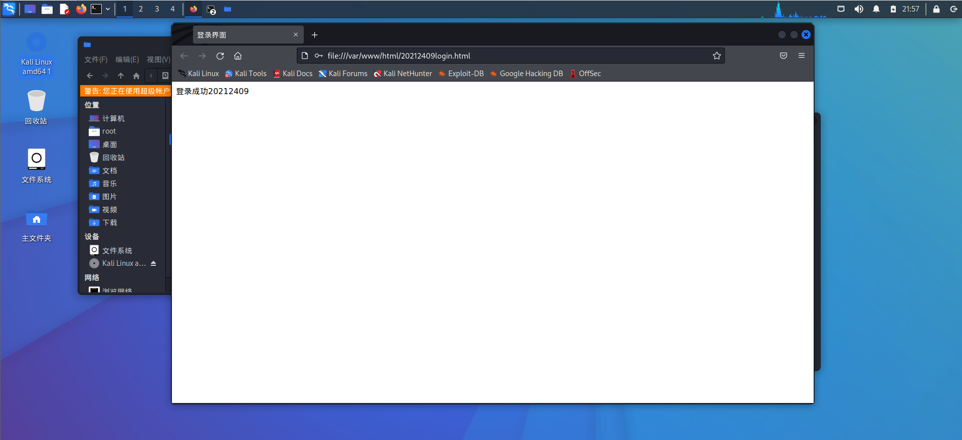This screenshot has width=962, height=440.
Task: Reload the current page in Firefox
Action: pos(220,56)
